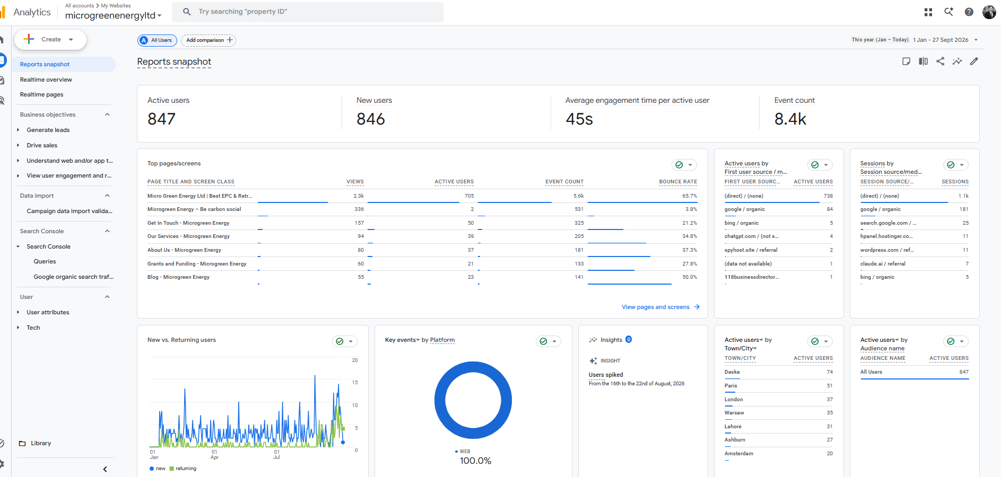
Task: Open Google organic search traffic report
Action: 73,277
